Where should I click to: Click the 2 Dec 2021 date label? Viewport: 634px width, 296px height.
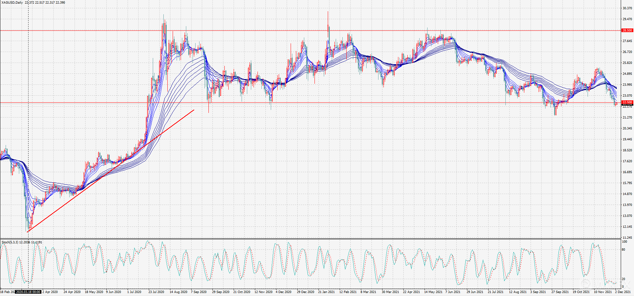click(624, 292)
